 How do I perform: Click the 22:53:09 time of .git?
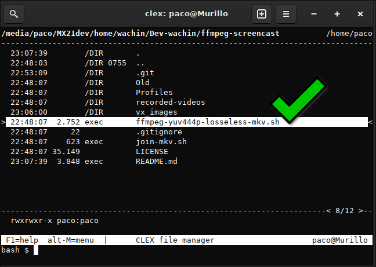29,73
